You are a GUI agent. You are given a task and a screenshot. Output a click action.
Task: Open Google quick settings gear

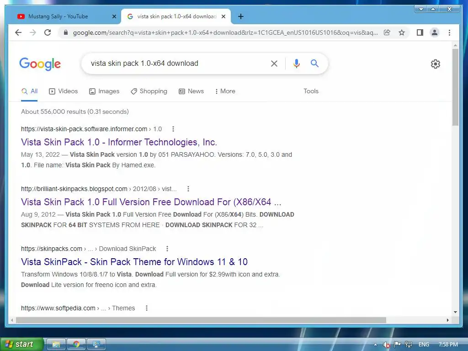[x=436, y=64]
